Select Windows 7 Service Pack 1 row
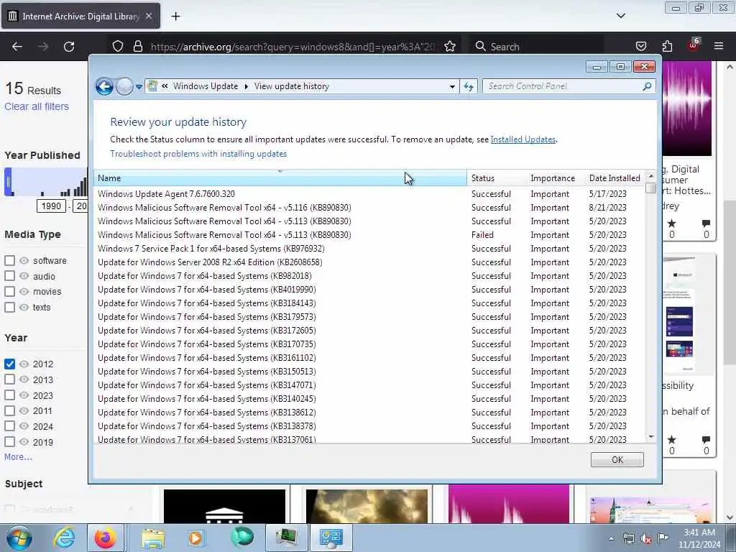Screen dimensions: 736x552 369,248
